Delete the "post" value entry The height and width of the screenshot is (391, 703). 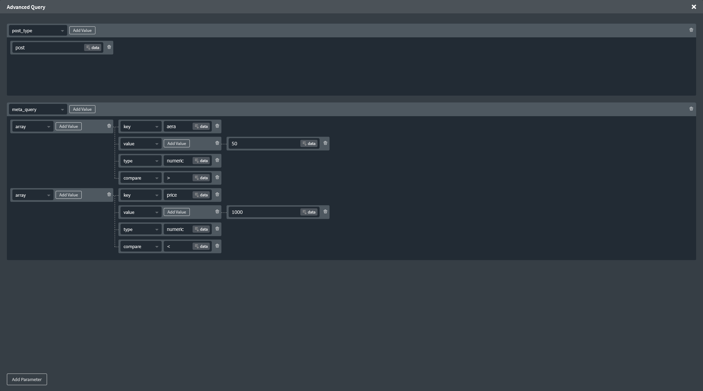pyautogui.click(x=109, y=47)
